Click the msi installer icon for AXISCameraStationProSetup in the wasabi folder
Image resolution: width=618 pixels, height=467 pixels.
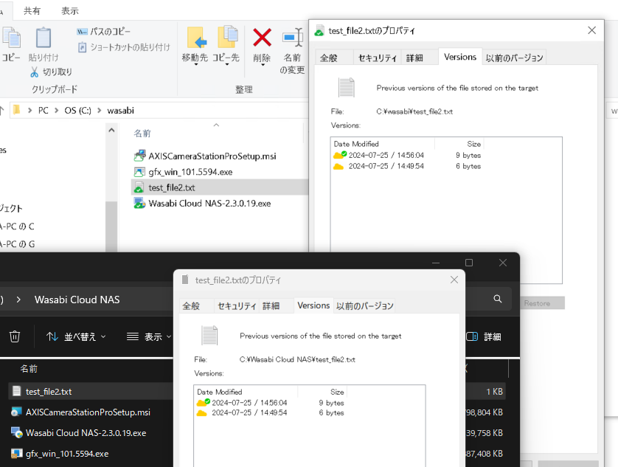click(x=139, y=156)
